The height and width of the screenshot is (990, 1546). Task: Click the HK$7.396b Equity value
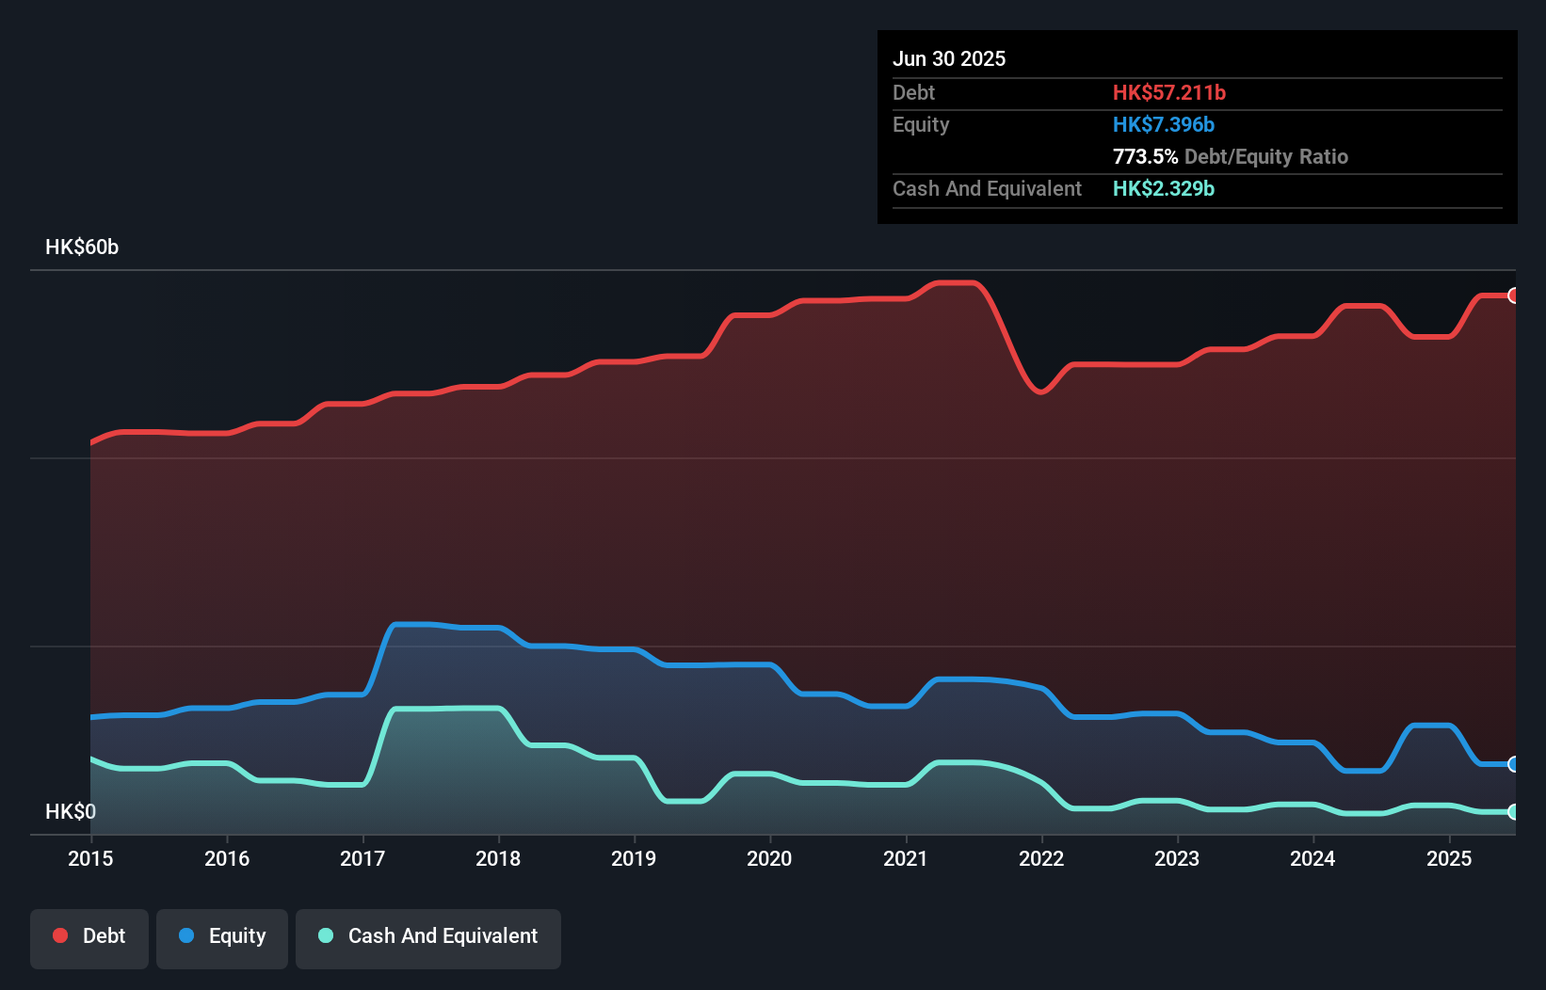1164,124
